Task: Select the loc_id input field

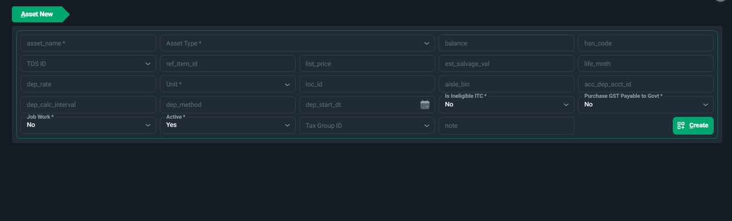Action: [367, 85]
